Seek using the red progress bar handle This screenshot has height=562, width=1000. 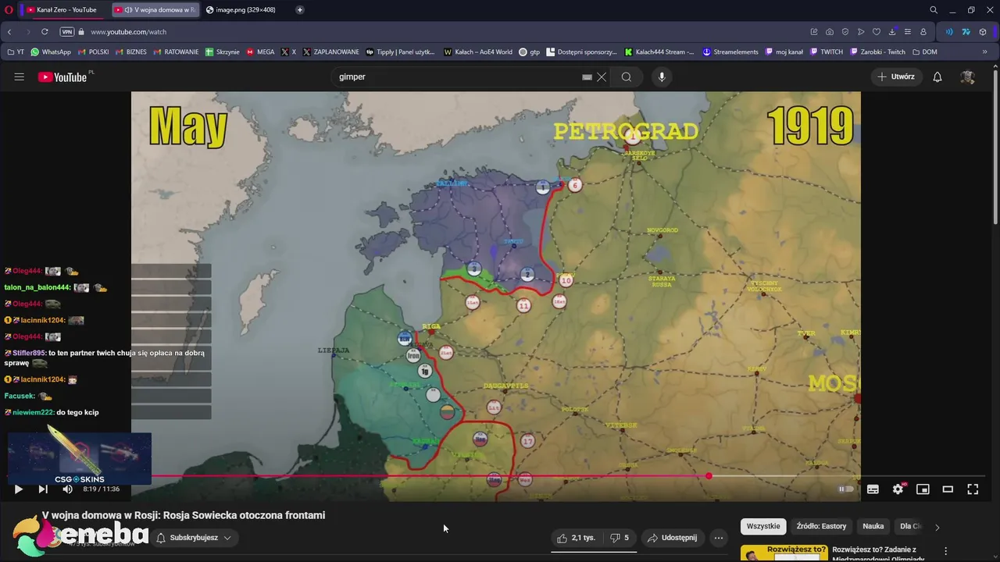[x=709, y=476]
